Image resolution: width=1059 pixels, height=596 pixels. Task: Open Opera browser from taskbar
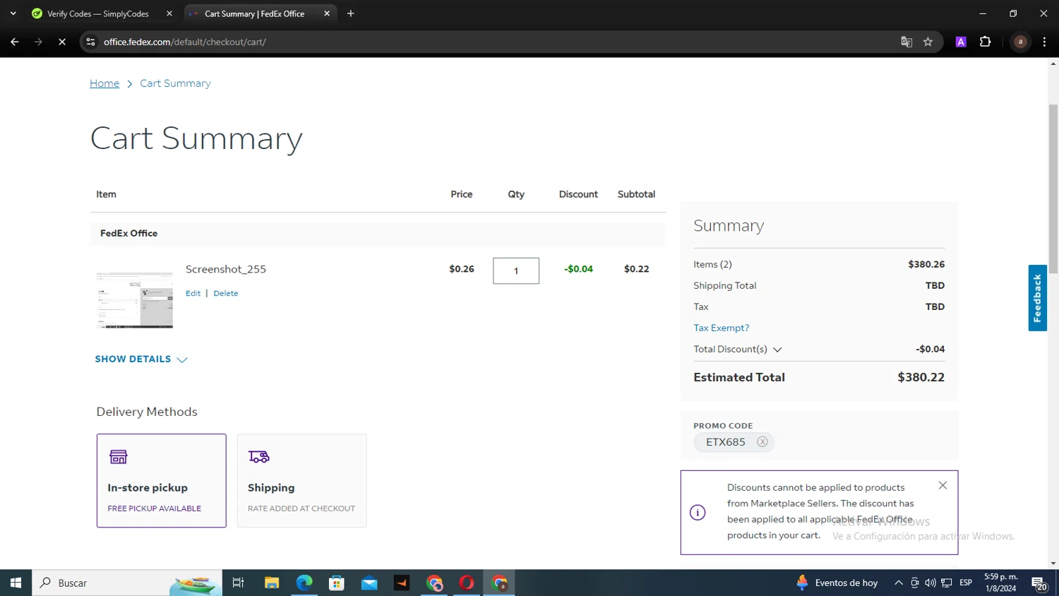coord(467,583)
